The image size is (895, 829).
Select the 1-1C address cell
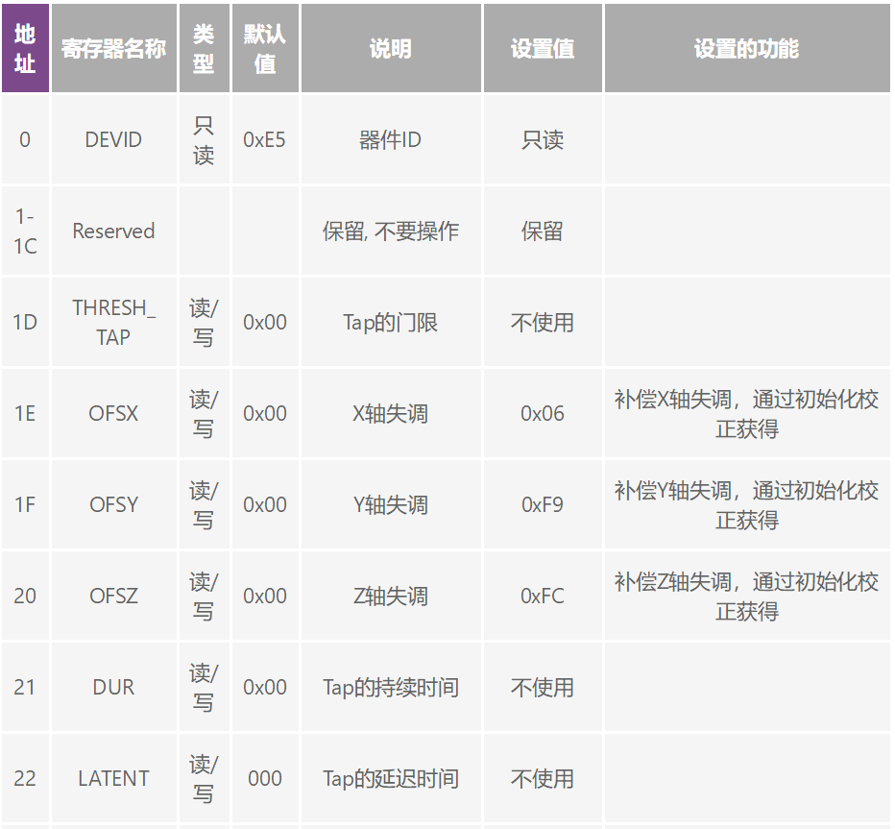[x=25, y=232]
